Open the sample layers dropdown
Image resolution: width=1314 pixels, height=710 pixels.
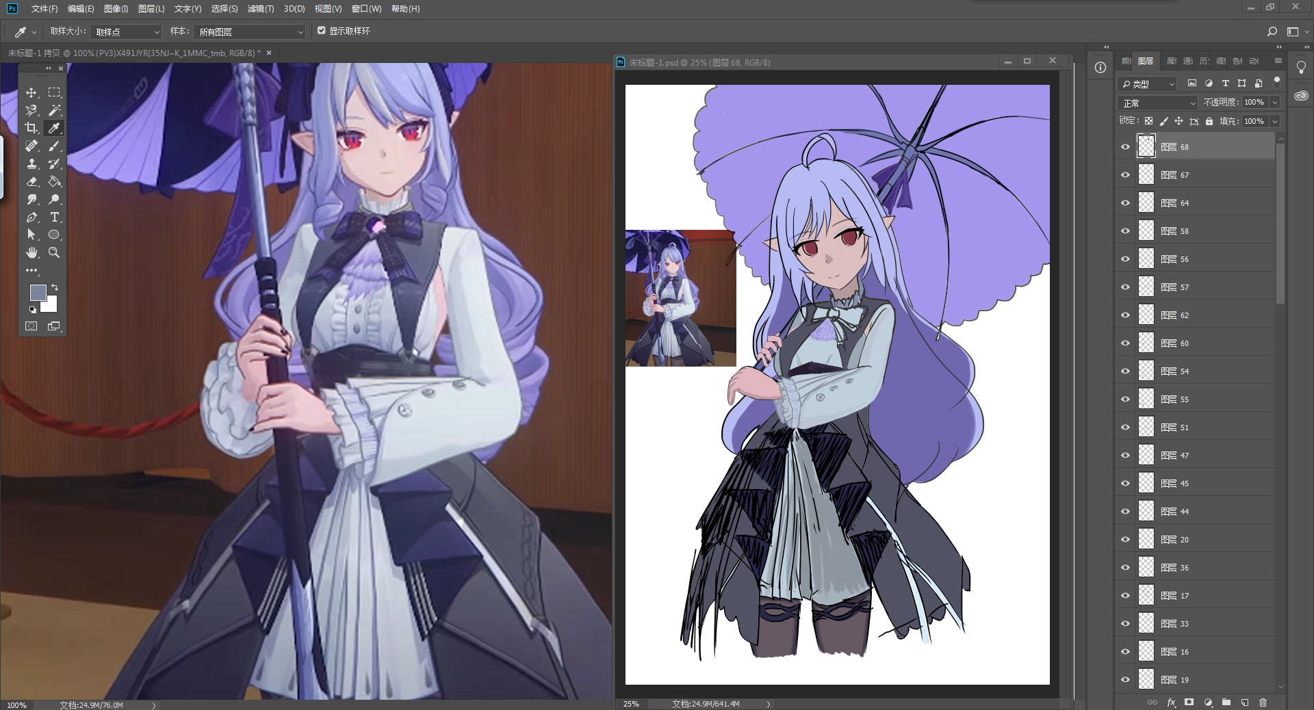pyautogui.click(x=249, y=31)
